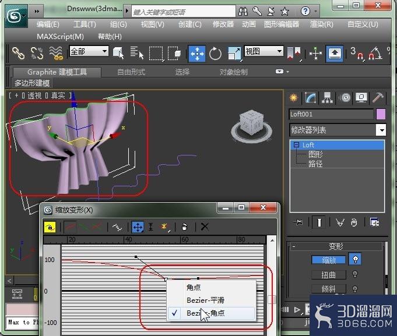The width and height of the screenshot is (397, 336).
Task: Click the Unlink Selection icon
Action: click(x=37, y=54)
